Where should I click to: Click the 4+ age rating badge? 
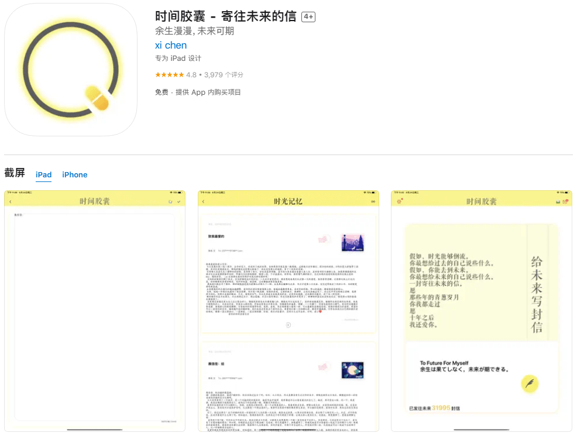point(308,17)
